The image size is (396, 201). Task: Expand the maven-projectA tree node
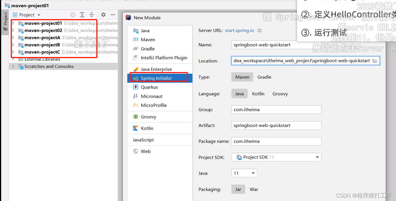[x=13, y=38]
